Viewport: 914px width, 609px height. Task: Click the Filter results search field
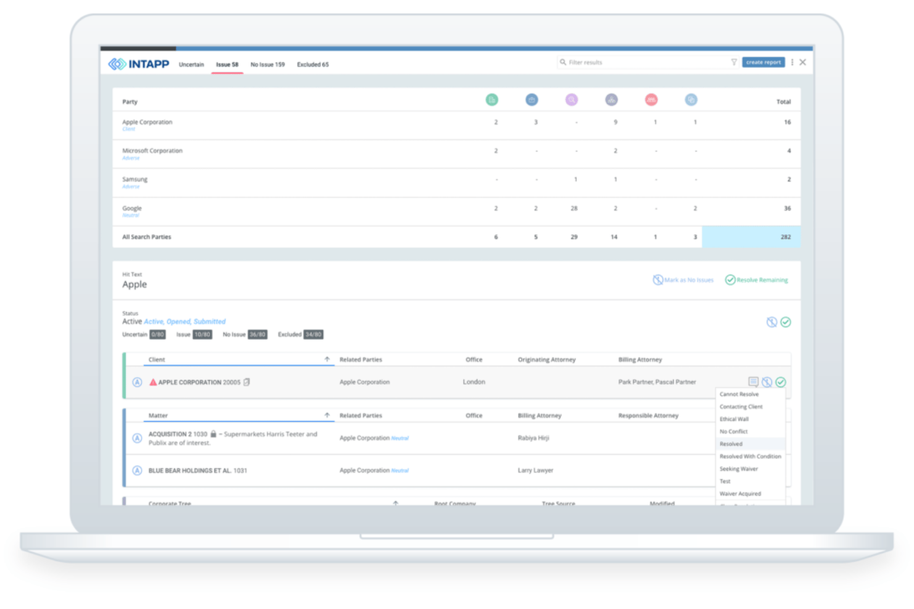click(647, 62)
